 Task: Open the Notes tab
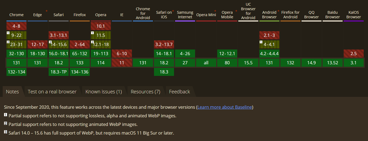pyautogui.click(x=12, y=92)
